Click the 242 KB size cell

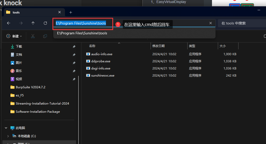pos(231,75)
